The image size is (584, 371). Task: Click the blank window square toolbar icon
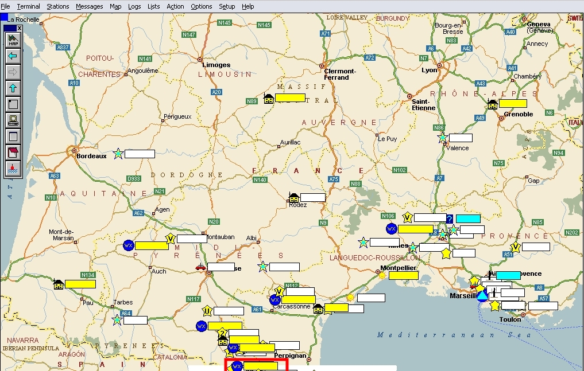point(13,104)
